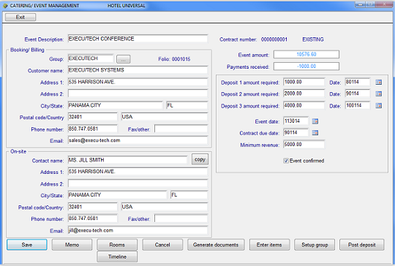Open calendar for Deposit 3 date
The width and height of the screenshot is (395, 266).
click(378, 106)
